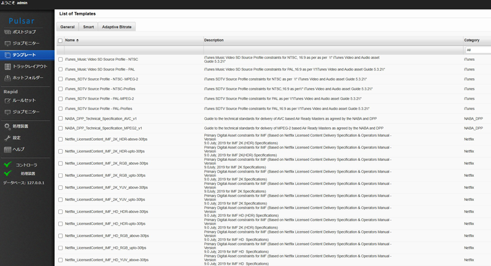Click the Rule Set icon under Rapid

[7, 101]
